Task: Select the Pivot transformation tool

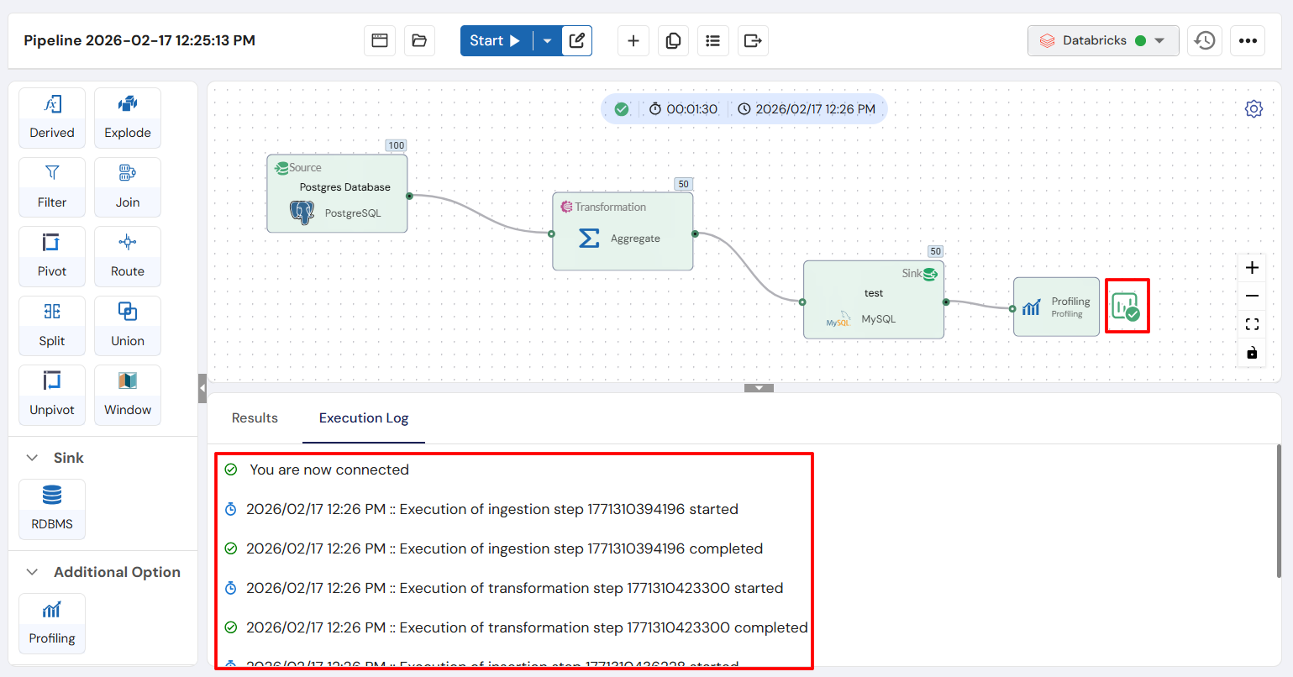Action: (51, 256)
